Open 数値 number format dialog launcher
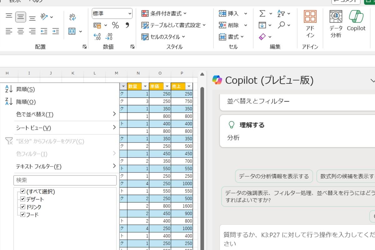Image resolution: width=375 pixels, height=250 pixels. pos(132,47)
